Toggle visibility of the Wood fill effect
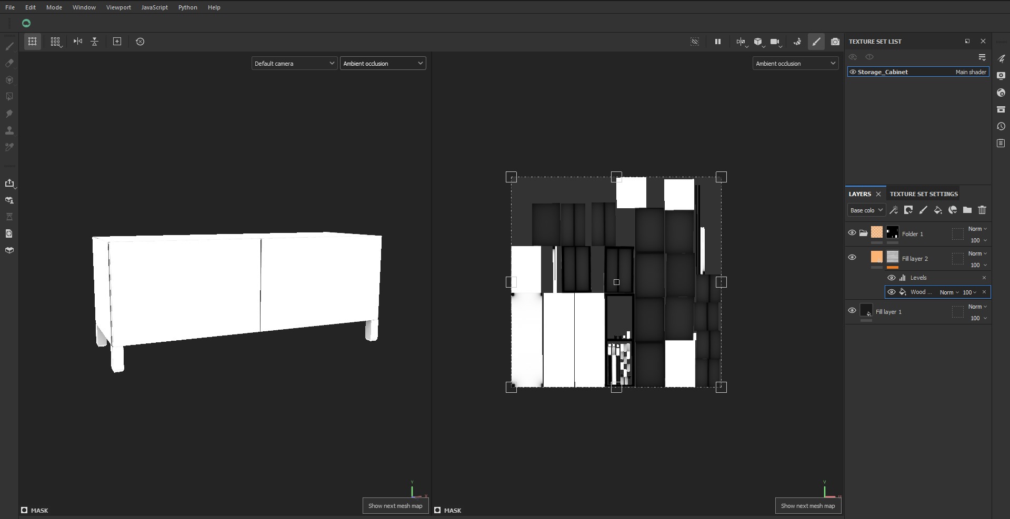Viewport: 1010px width, 519px height. point(892,292)
